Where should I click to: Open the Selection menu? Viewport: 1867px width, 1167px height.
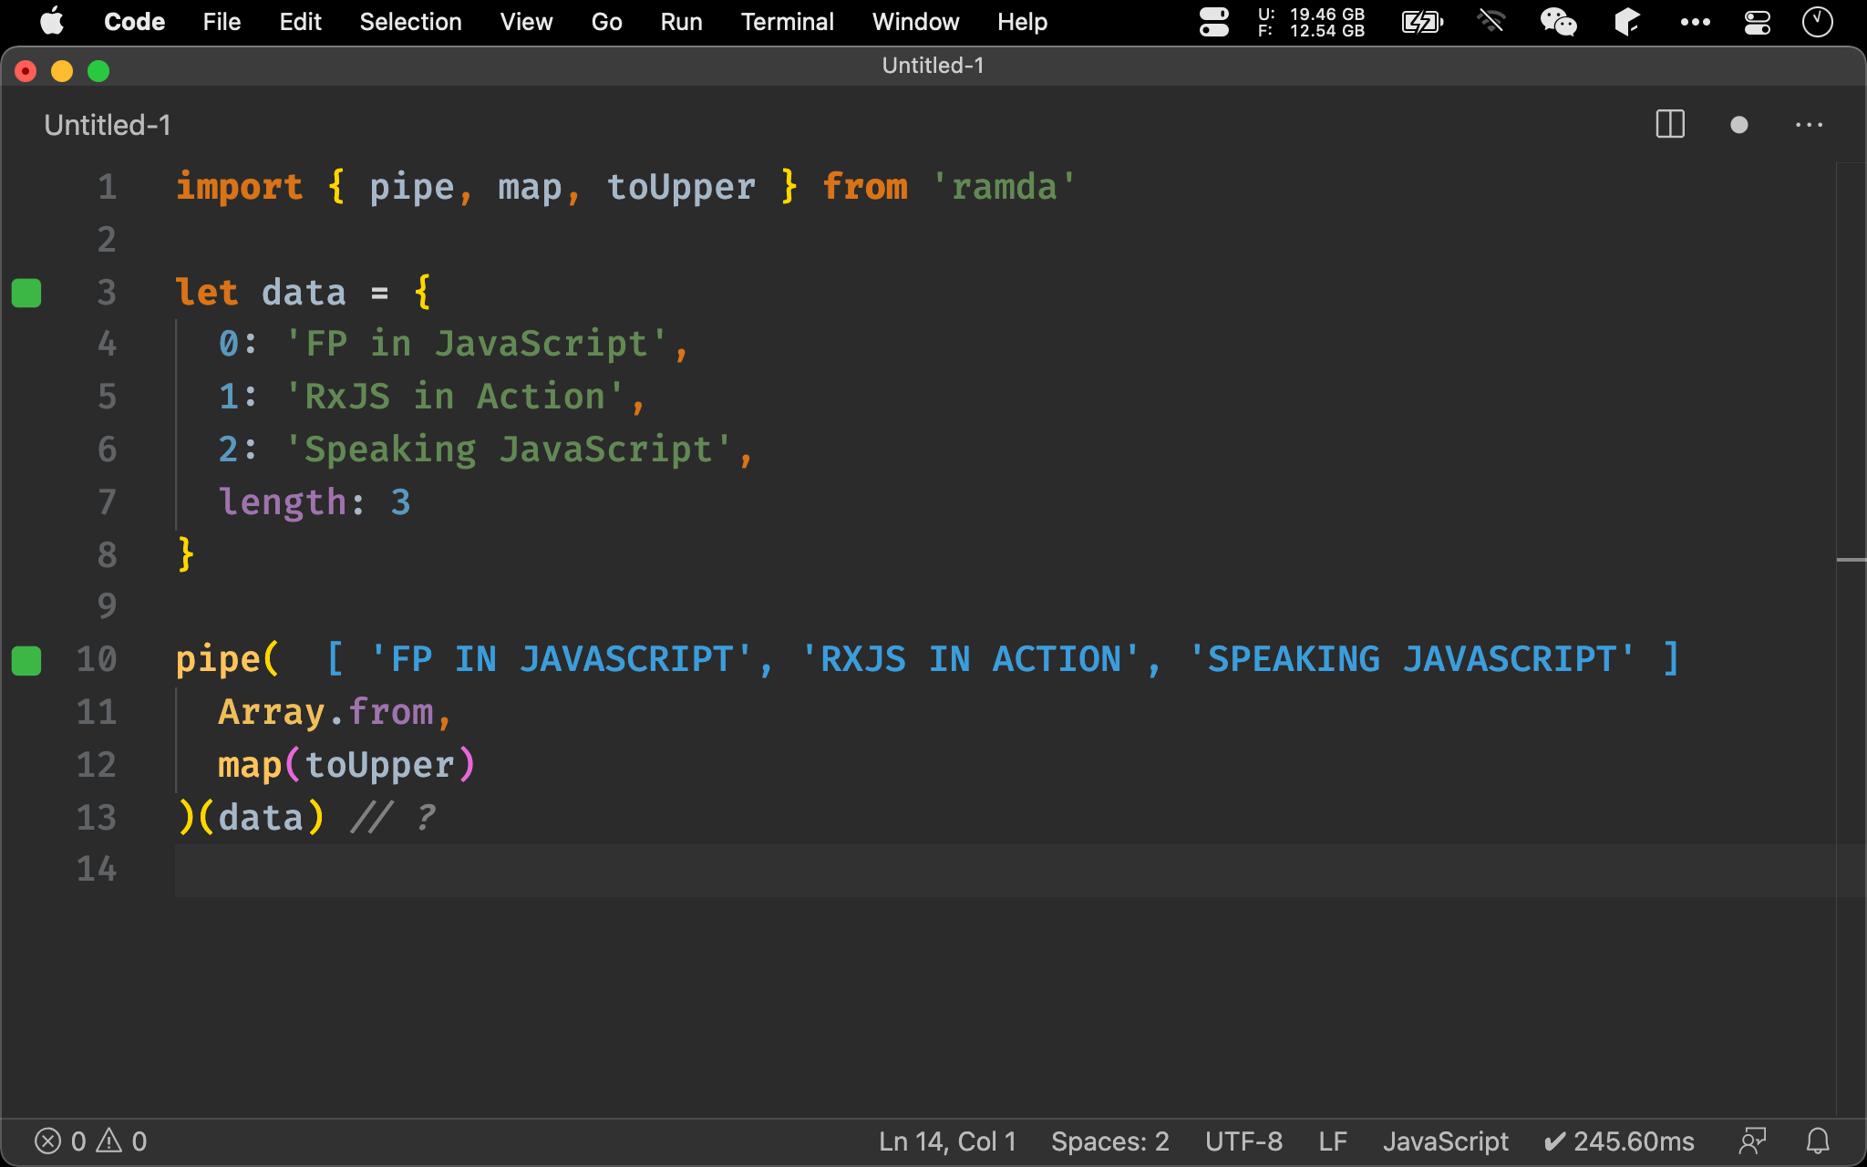410,21
